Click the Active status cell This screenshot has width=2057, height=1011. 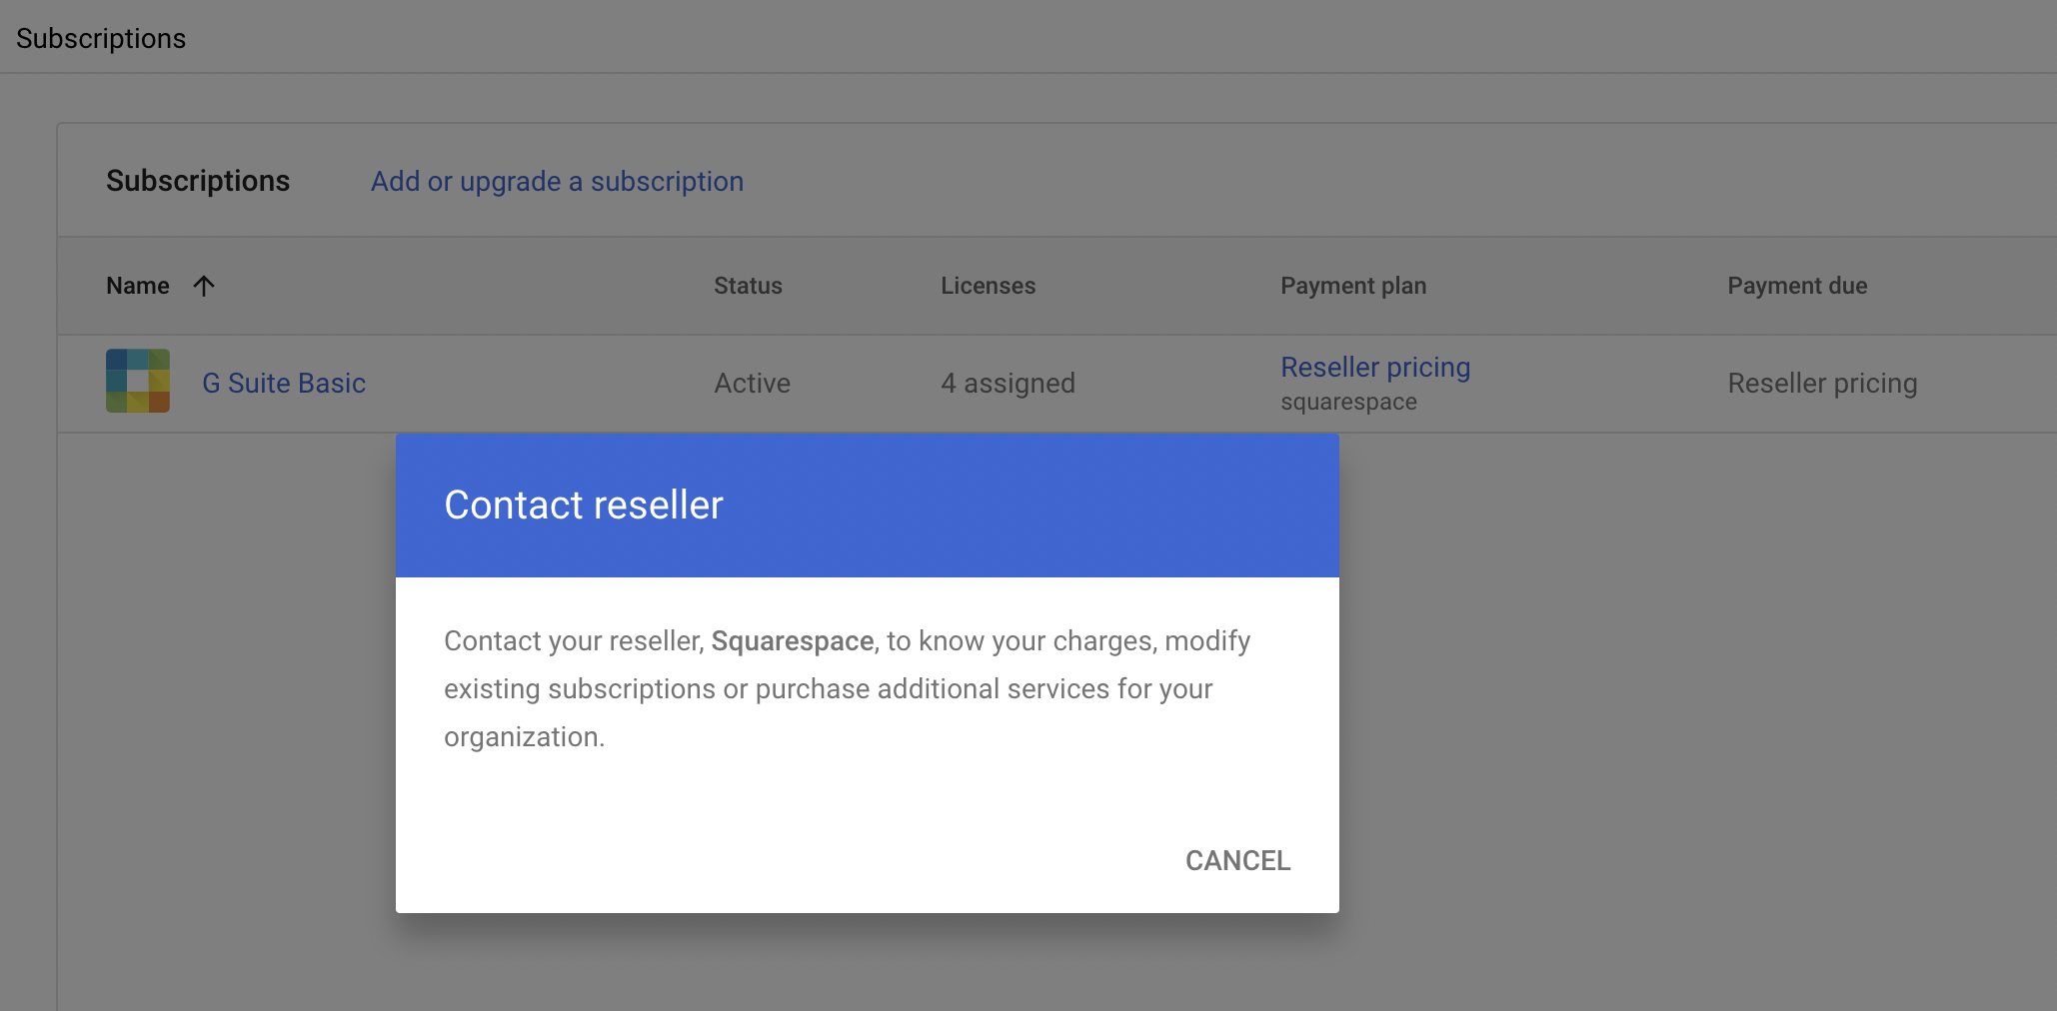(752, 384)
